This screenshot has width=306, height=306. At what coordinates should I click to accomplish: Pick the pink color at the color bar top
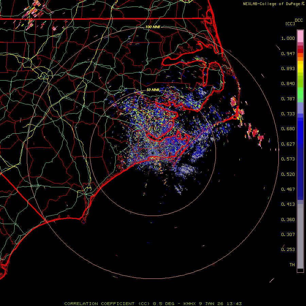coord(300,36)
